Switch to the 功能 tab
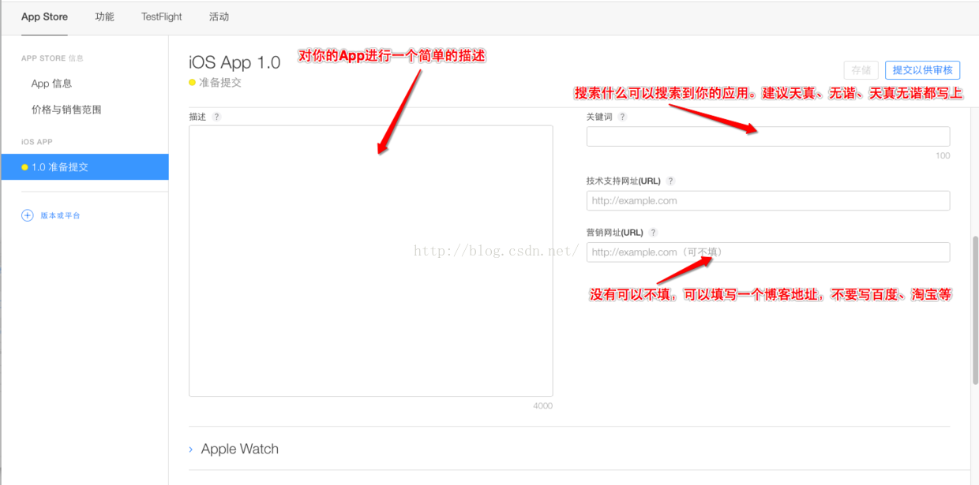This screenshot has width=979, height=485. click(104, 17)
